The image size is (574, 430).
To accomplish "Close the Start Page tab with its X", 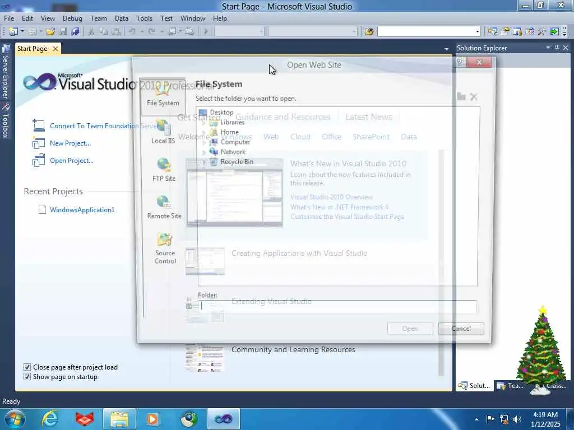I will point(55,49).
